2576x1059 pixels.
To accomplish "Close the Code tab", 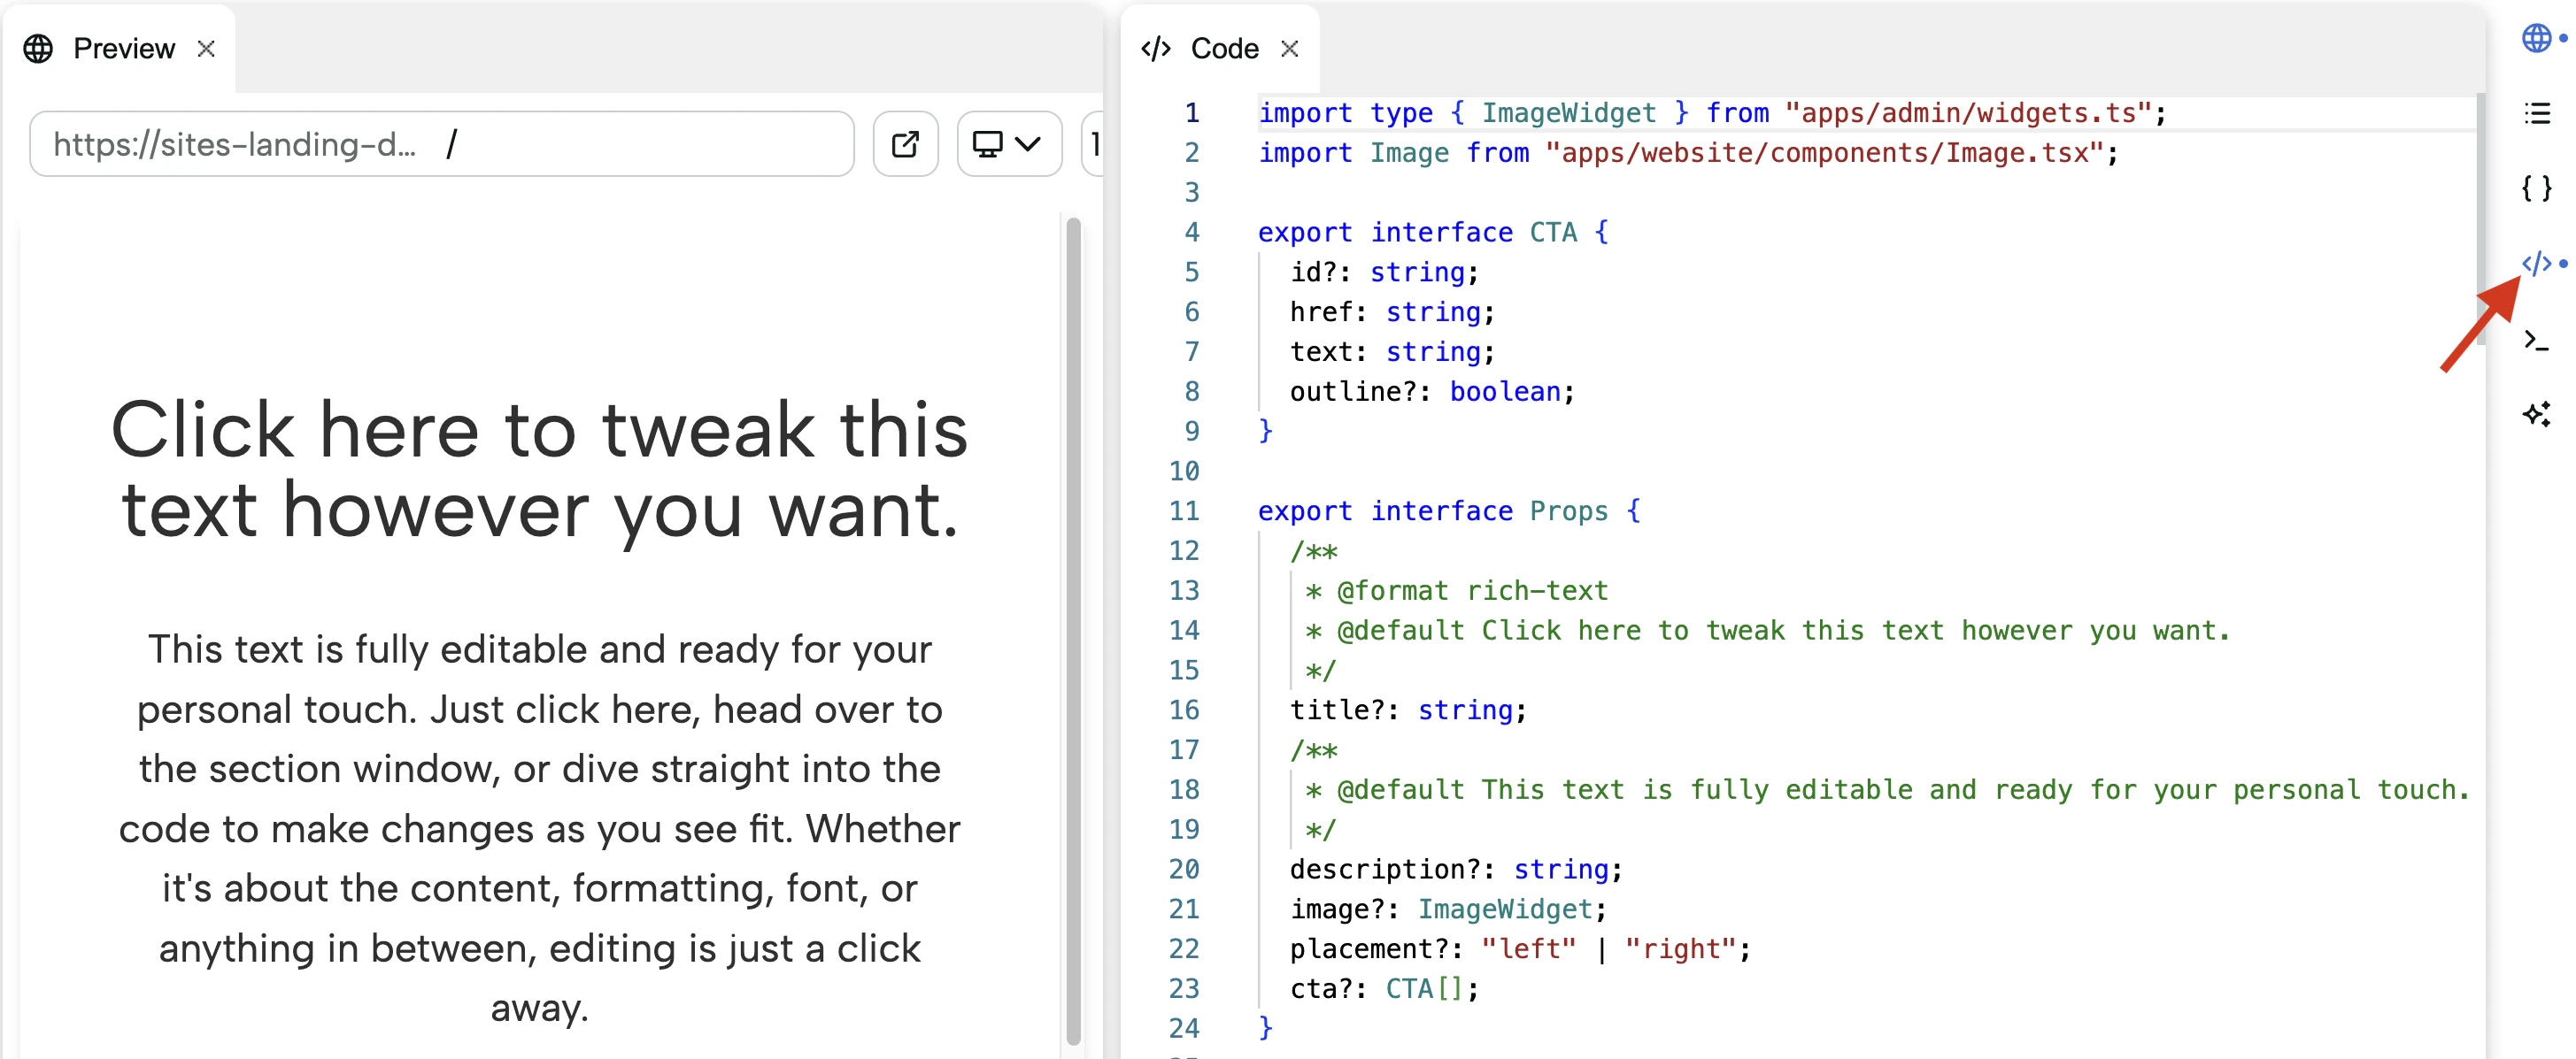I will tap(1289, 48).
